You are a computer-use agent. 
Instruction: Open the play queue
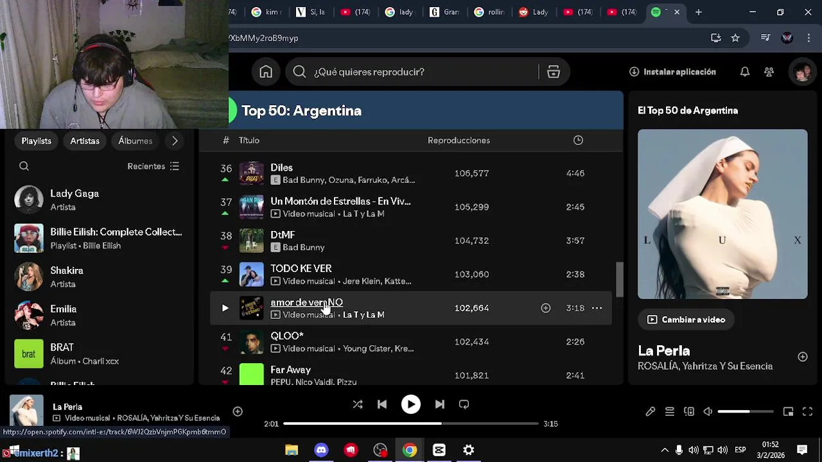pos(669,411)
